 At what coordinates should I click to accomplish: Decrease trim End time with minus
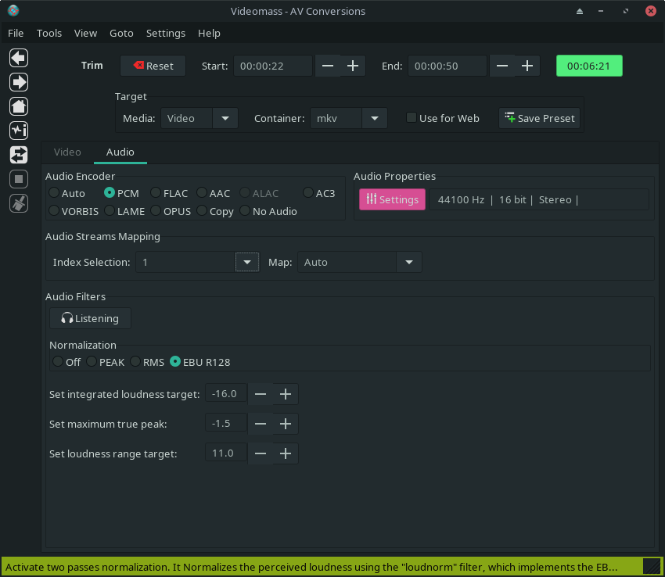[502, 66]
